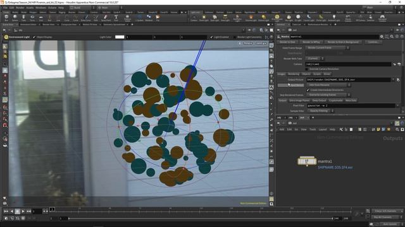Open the Sample Filter dropdown
The image size is (405, 227).
(x=321, y=111)
